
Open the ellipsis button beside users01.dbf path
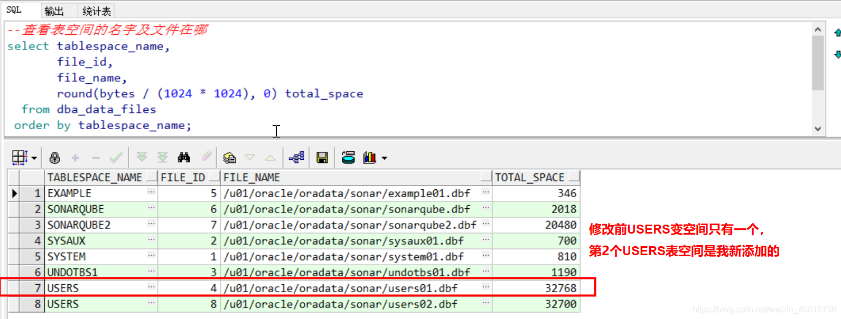(486, 287)
